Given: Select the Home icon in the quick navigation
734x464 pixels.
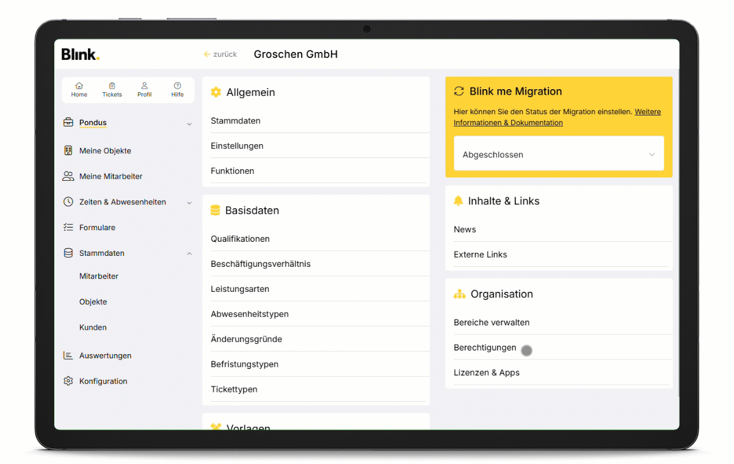Looking at the screenshot, I should pos(79,86).
